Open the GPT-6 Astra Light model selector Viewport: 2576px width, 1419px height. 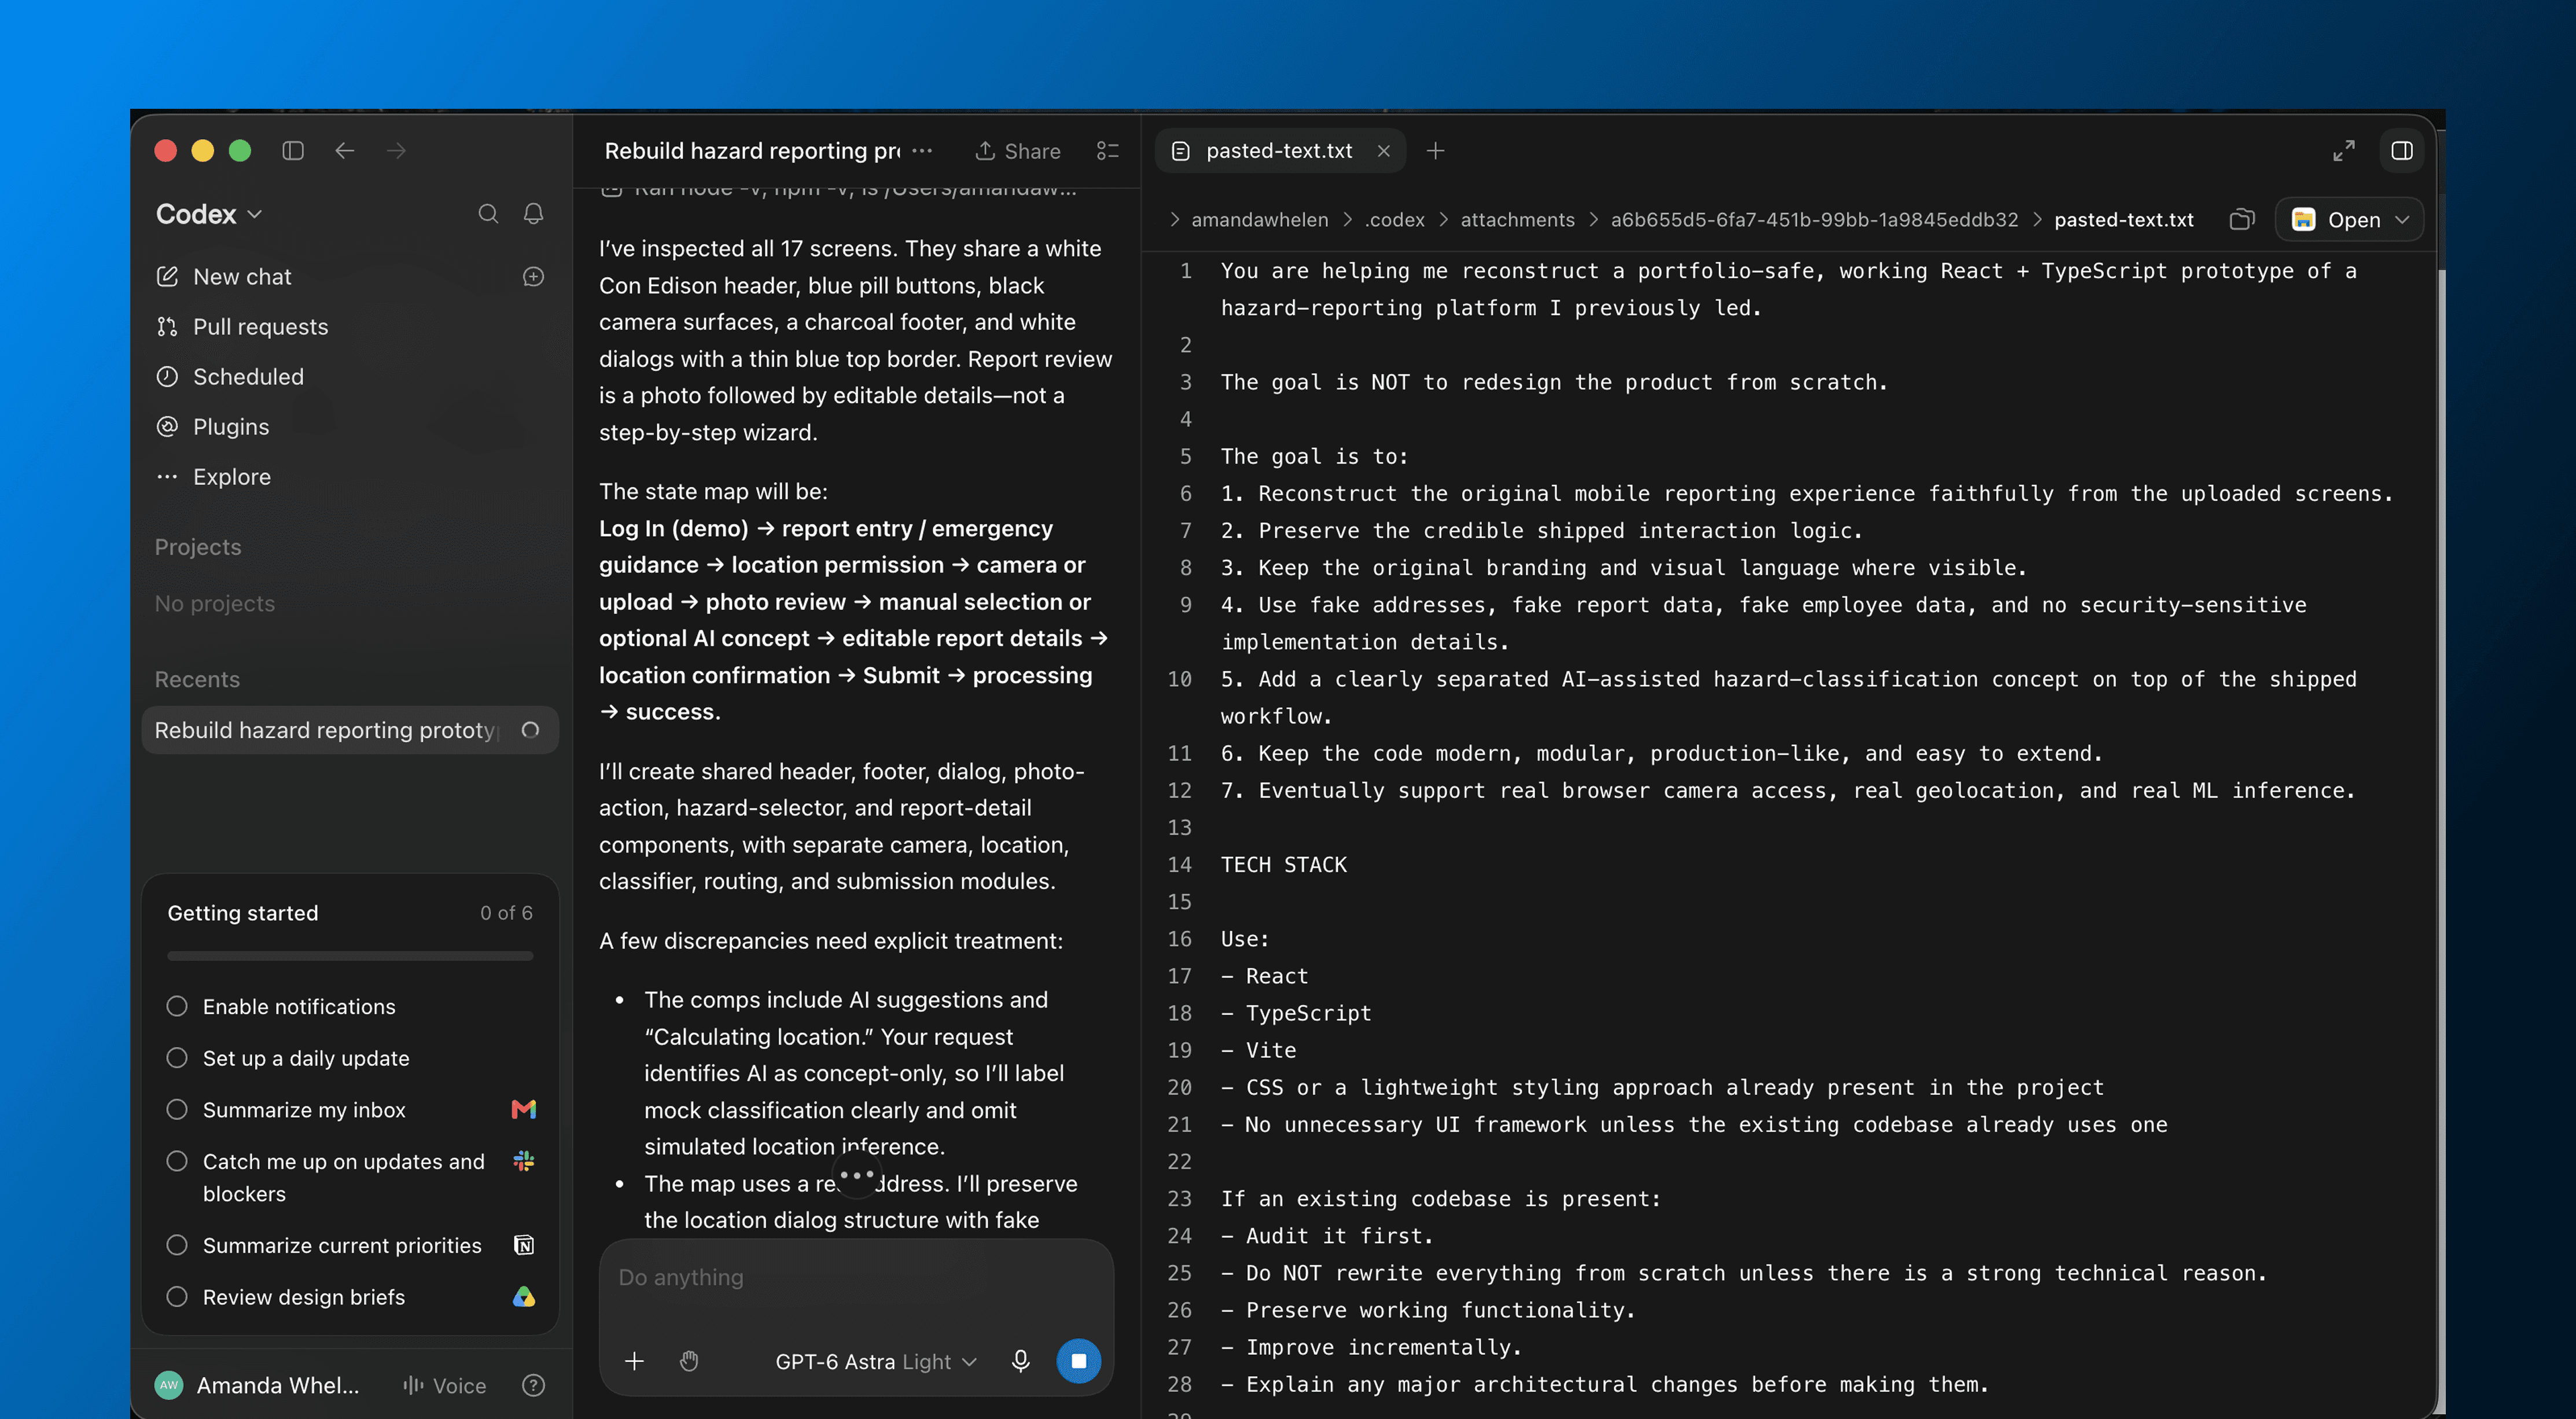[x=875, y=1362]
